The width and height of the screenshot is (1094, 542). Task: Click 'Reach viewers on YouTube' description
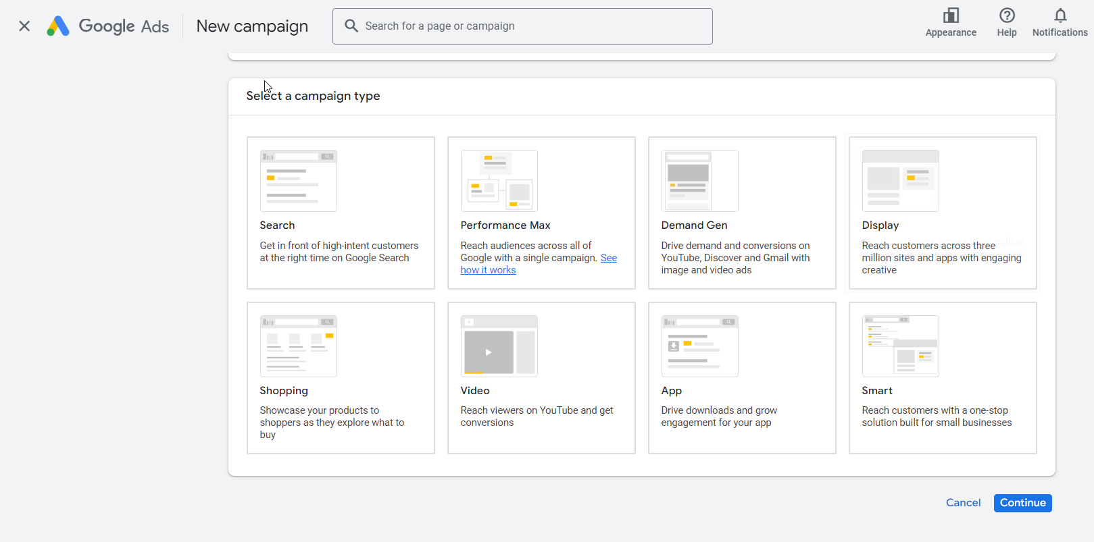coord(537,416)
